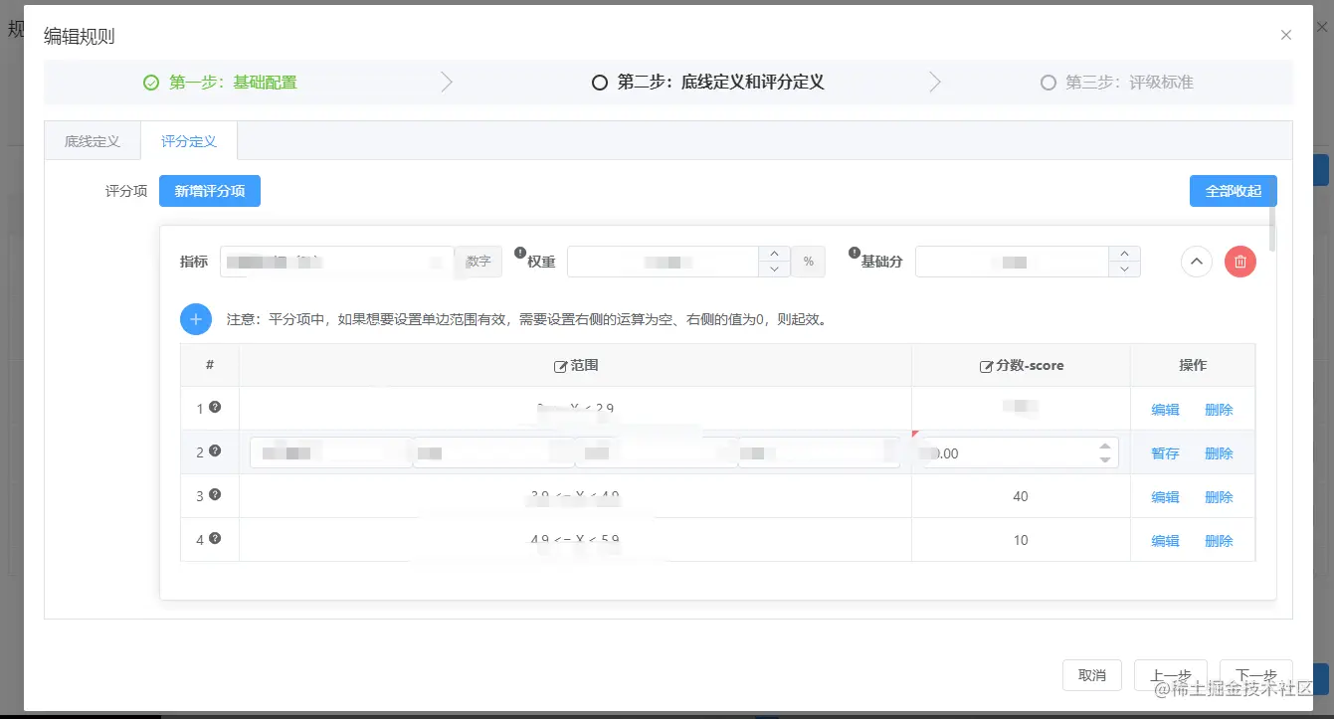Focus the 基础分 input field
The image size is (1334, 719).
tap(1012, 262)
